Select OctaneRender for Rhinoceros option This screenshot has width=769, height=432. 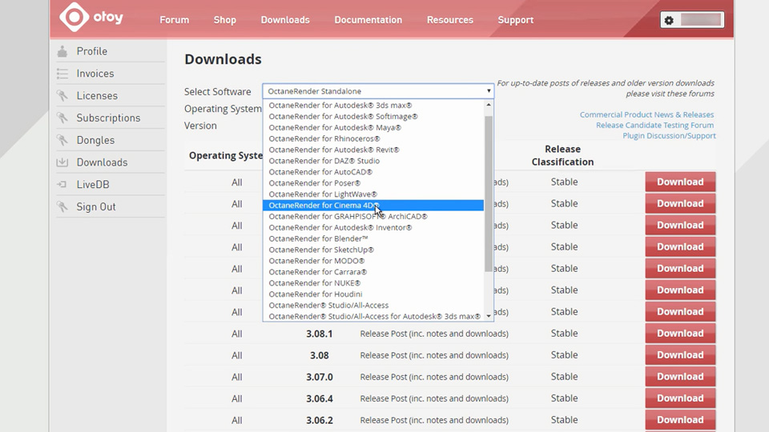pyautogui.click(x=373, y=138)
